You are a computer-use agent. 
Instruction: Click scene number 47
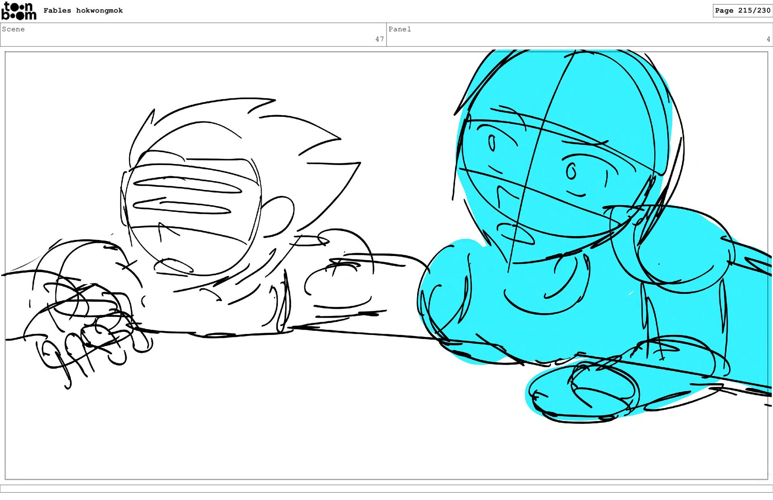pos(379,39)
